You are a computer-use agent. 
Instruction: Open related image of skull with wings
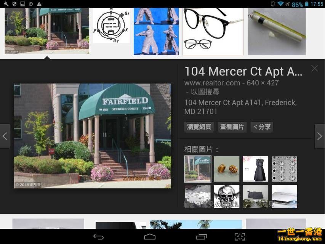227,196
